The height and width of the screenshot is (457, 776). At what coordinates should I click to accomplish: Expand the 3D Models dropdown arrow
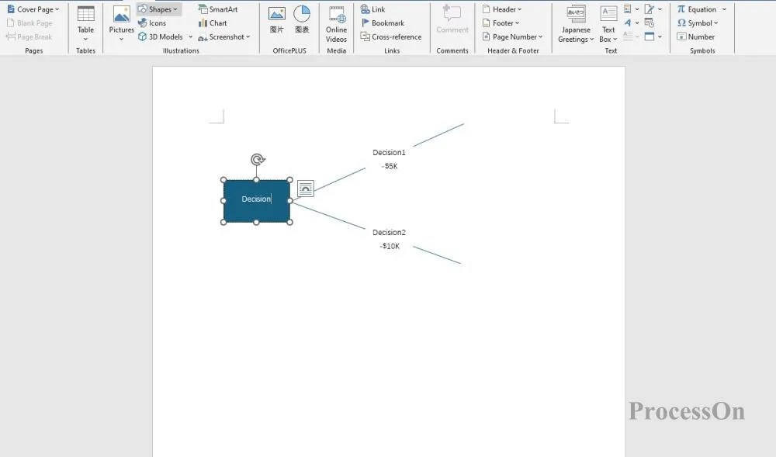click(x=191, y=36)
